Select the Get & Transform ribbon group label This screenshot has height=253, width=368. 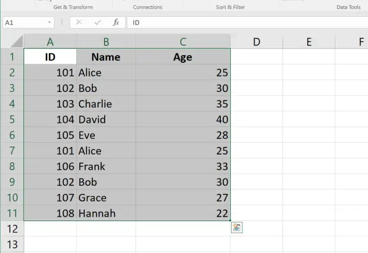73,7
